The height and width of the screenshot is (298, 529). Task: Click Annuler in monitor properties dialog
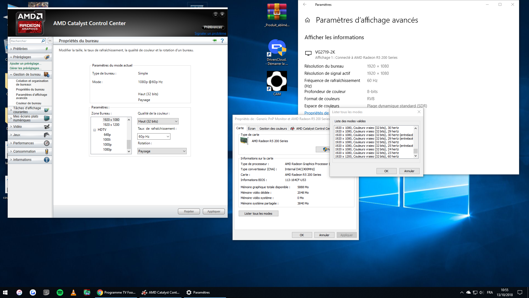(x=324, y=235)
